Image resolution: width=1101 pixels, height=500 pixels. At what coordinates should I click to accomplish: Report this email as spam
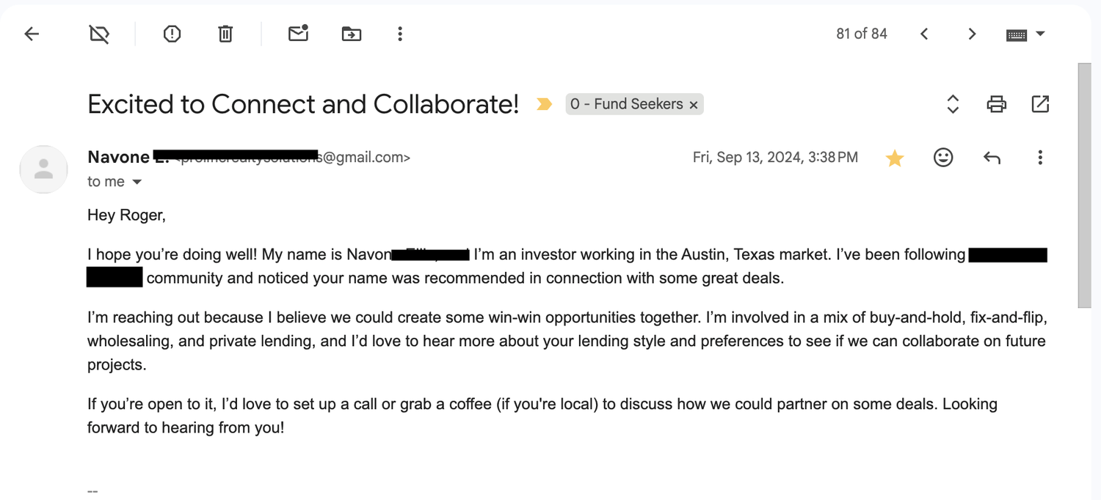[x=172, y=34]
